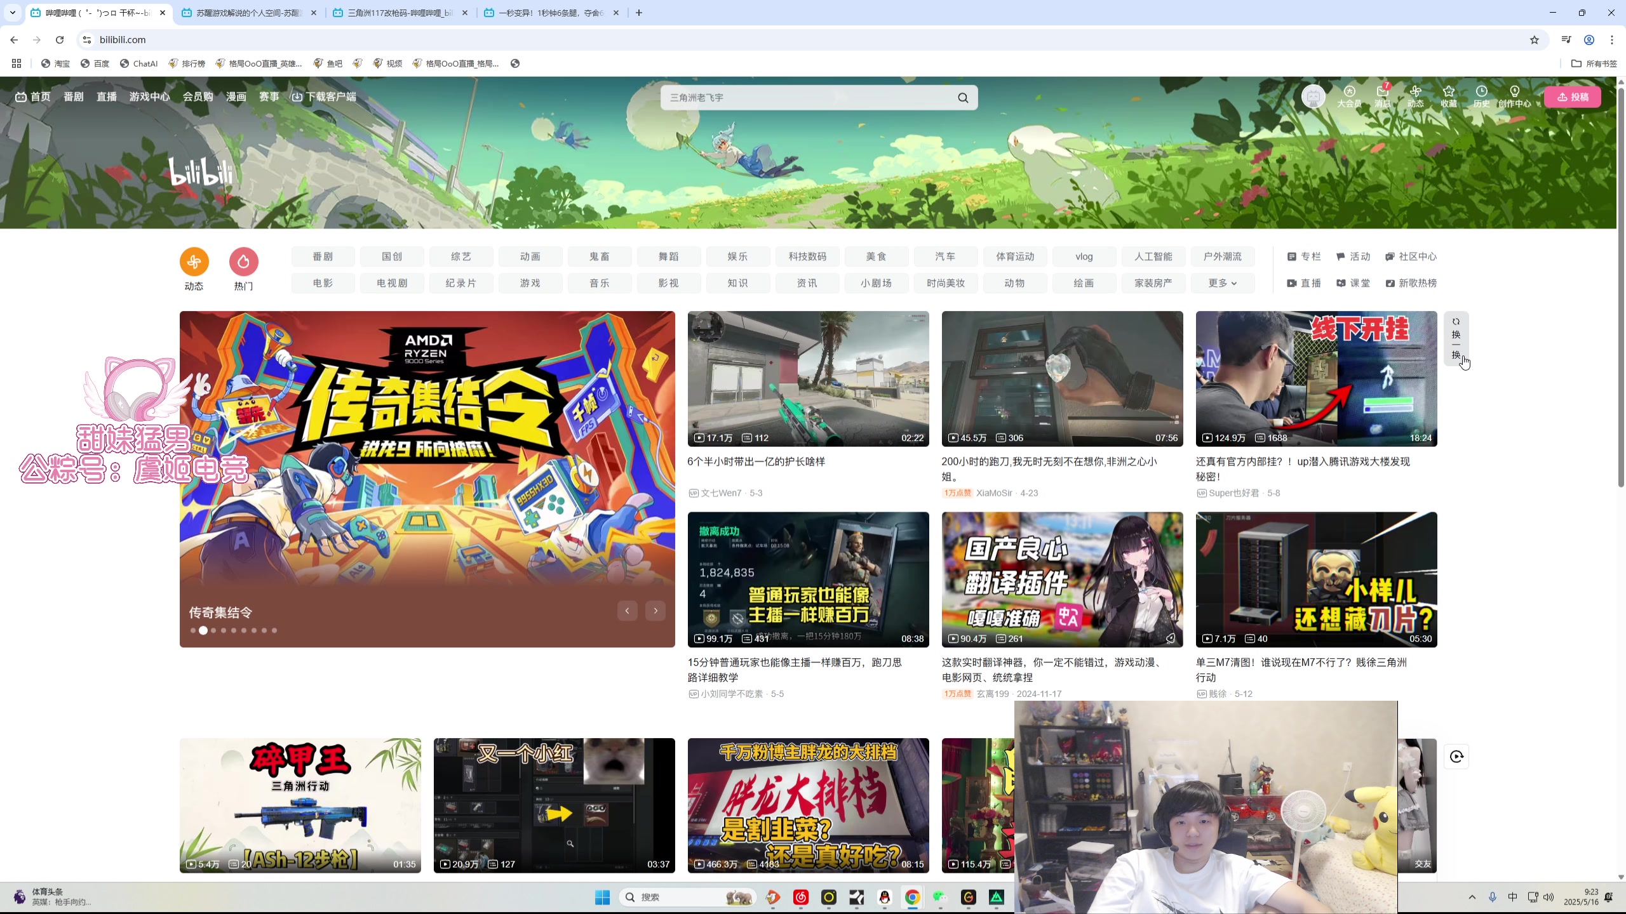Open ChatAI bookmark

click(138, 63)
